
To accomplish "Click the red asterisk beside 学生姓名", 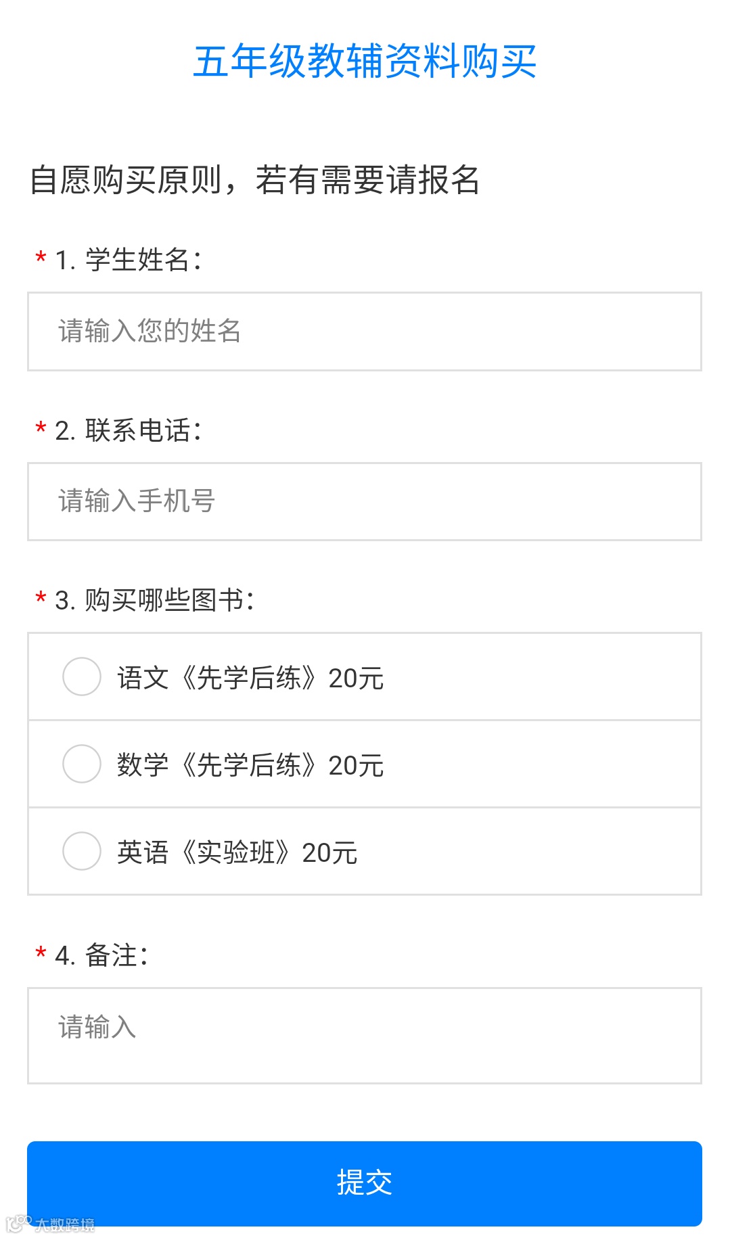I will click(x=41, y=257).
